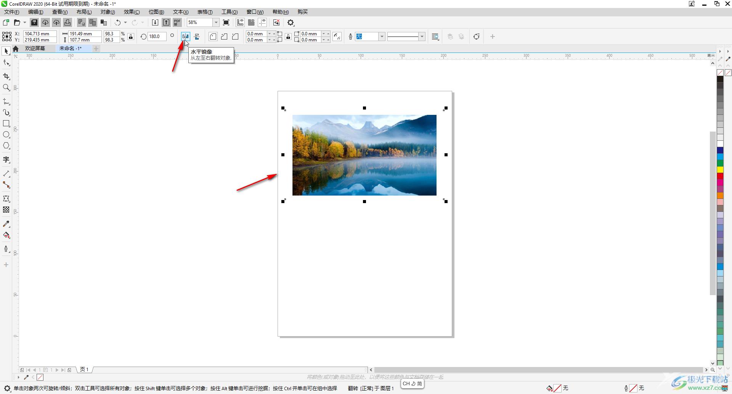This screenshot has height=394, width=732.
Task: Select the Freehand drawing tool
Action: (x=6, y=102)
